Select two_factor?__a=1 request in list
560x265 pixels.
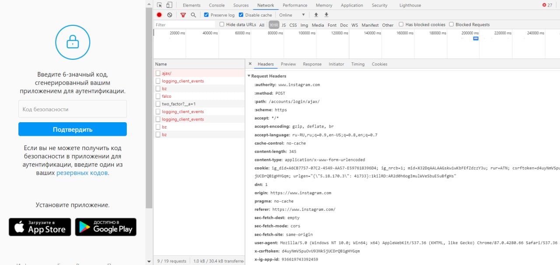[x=178, y=104]
